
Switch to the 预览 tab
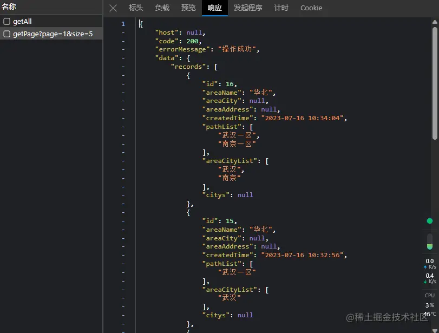click(188, 8)
